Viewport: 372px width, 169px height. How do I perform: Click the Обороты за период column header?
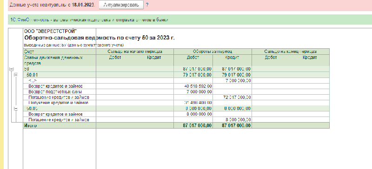click(x=213, y=52)
